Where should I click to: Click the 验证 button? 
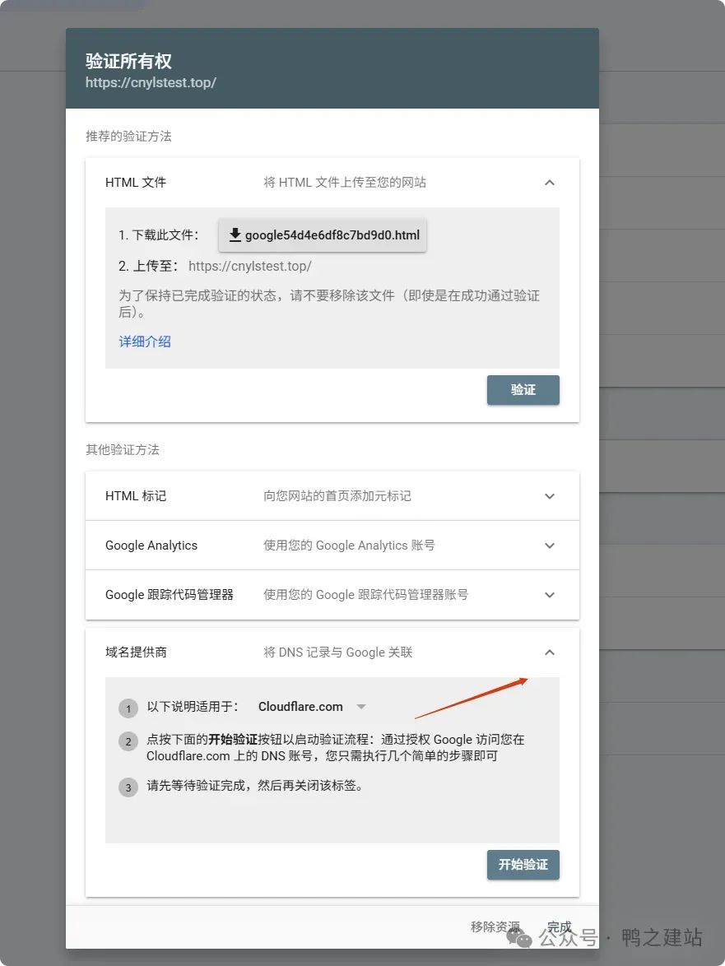coord(523,390)
